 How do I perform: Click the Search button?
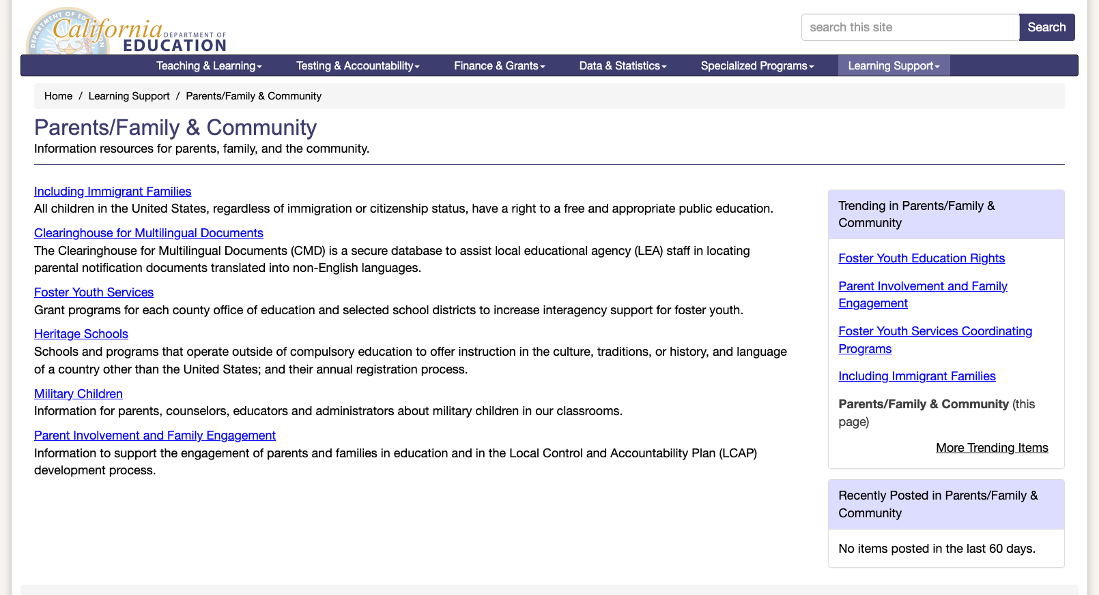(x=1046, y=27)
